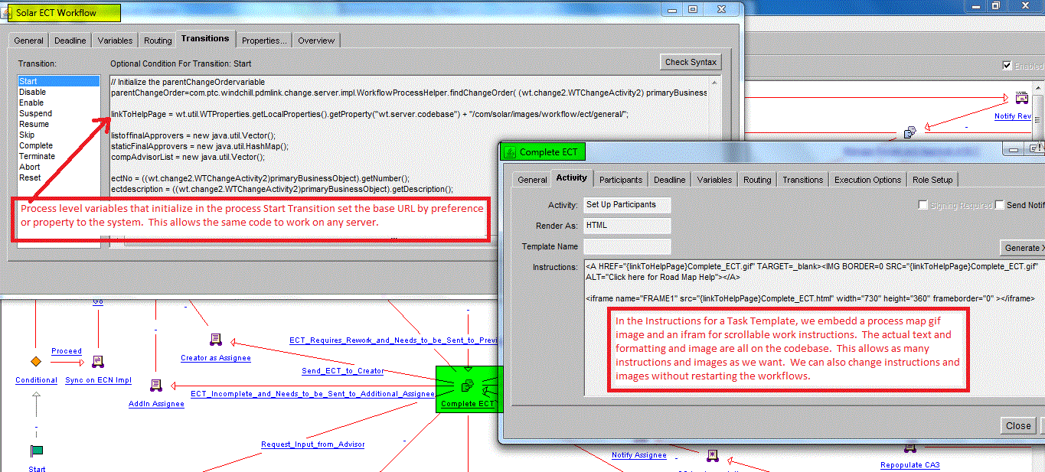Choose Terminate in the Transition list

36,155
